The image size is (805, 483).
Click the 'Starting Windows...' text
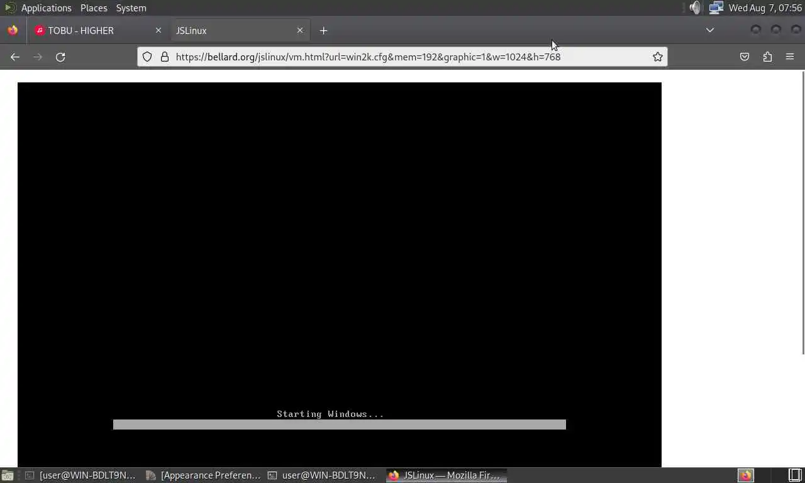click(330, 414)
